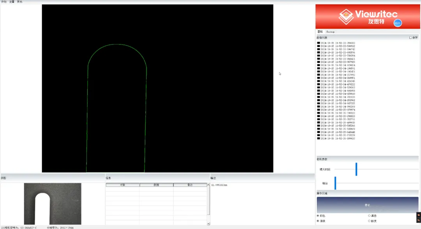This screenshot has width=421, height=229.
Task: Click the 原图 original image thumbnail
Action: click(53, 204)
